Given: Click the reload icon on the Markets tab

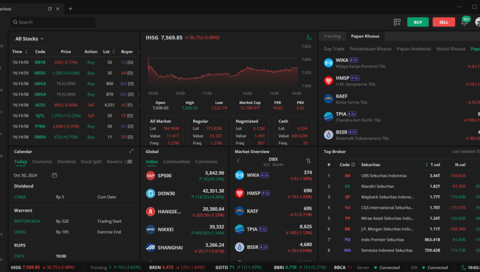Looking at the screenshot, I should [50, 8].
